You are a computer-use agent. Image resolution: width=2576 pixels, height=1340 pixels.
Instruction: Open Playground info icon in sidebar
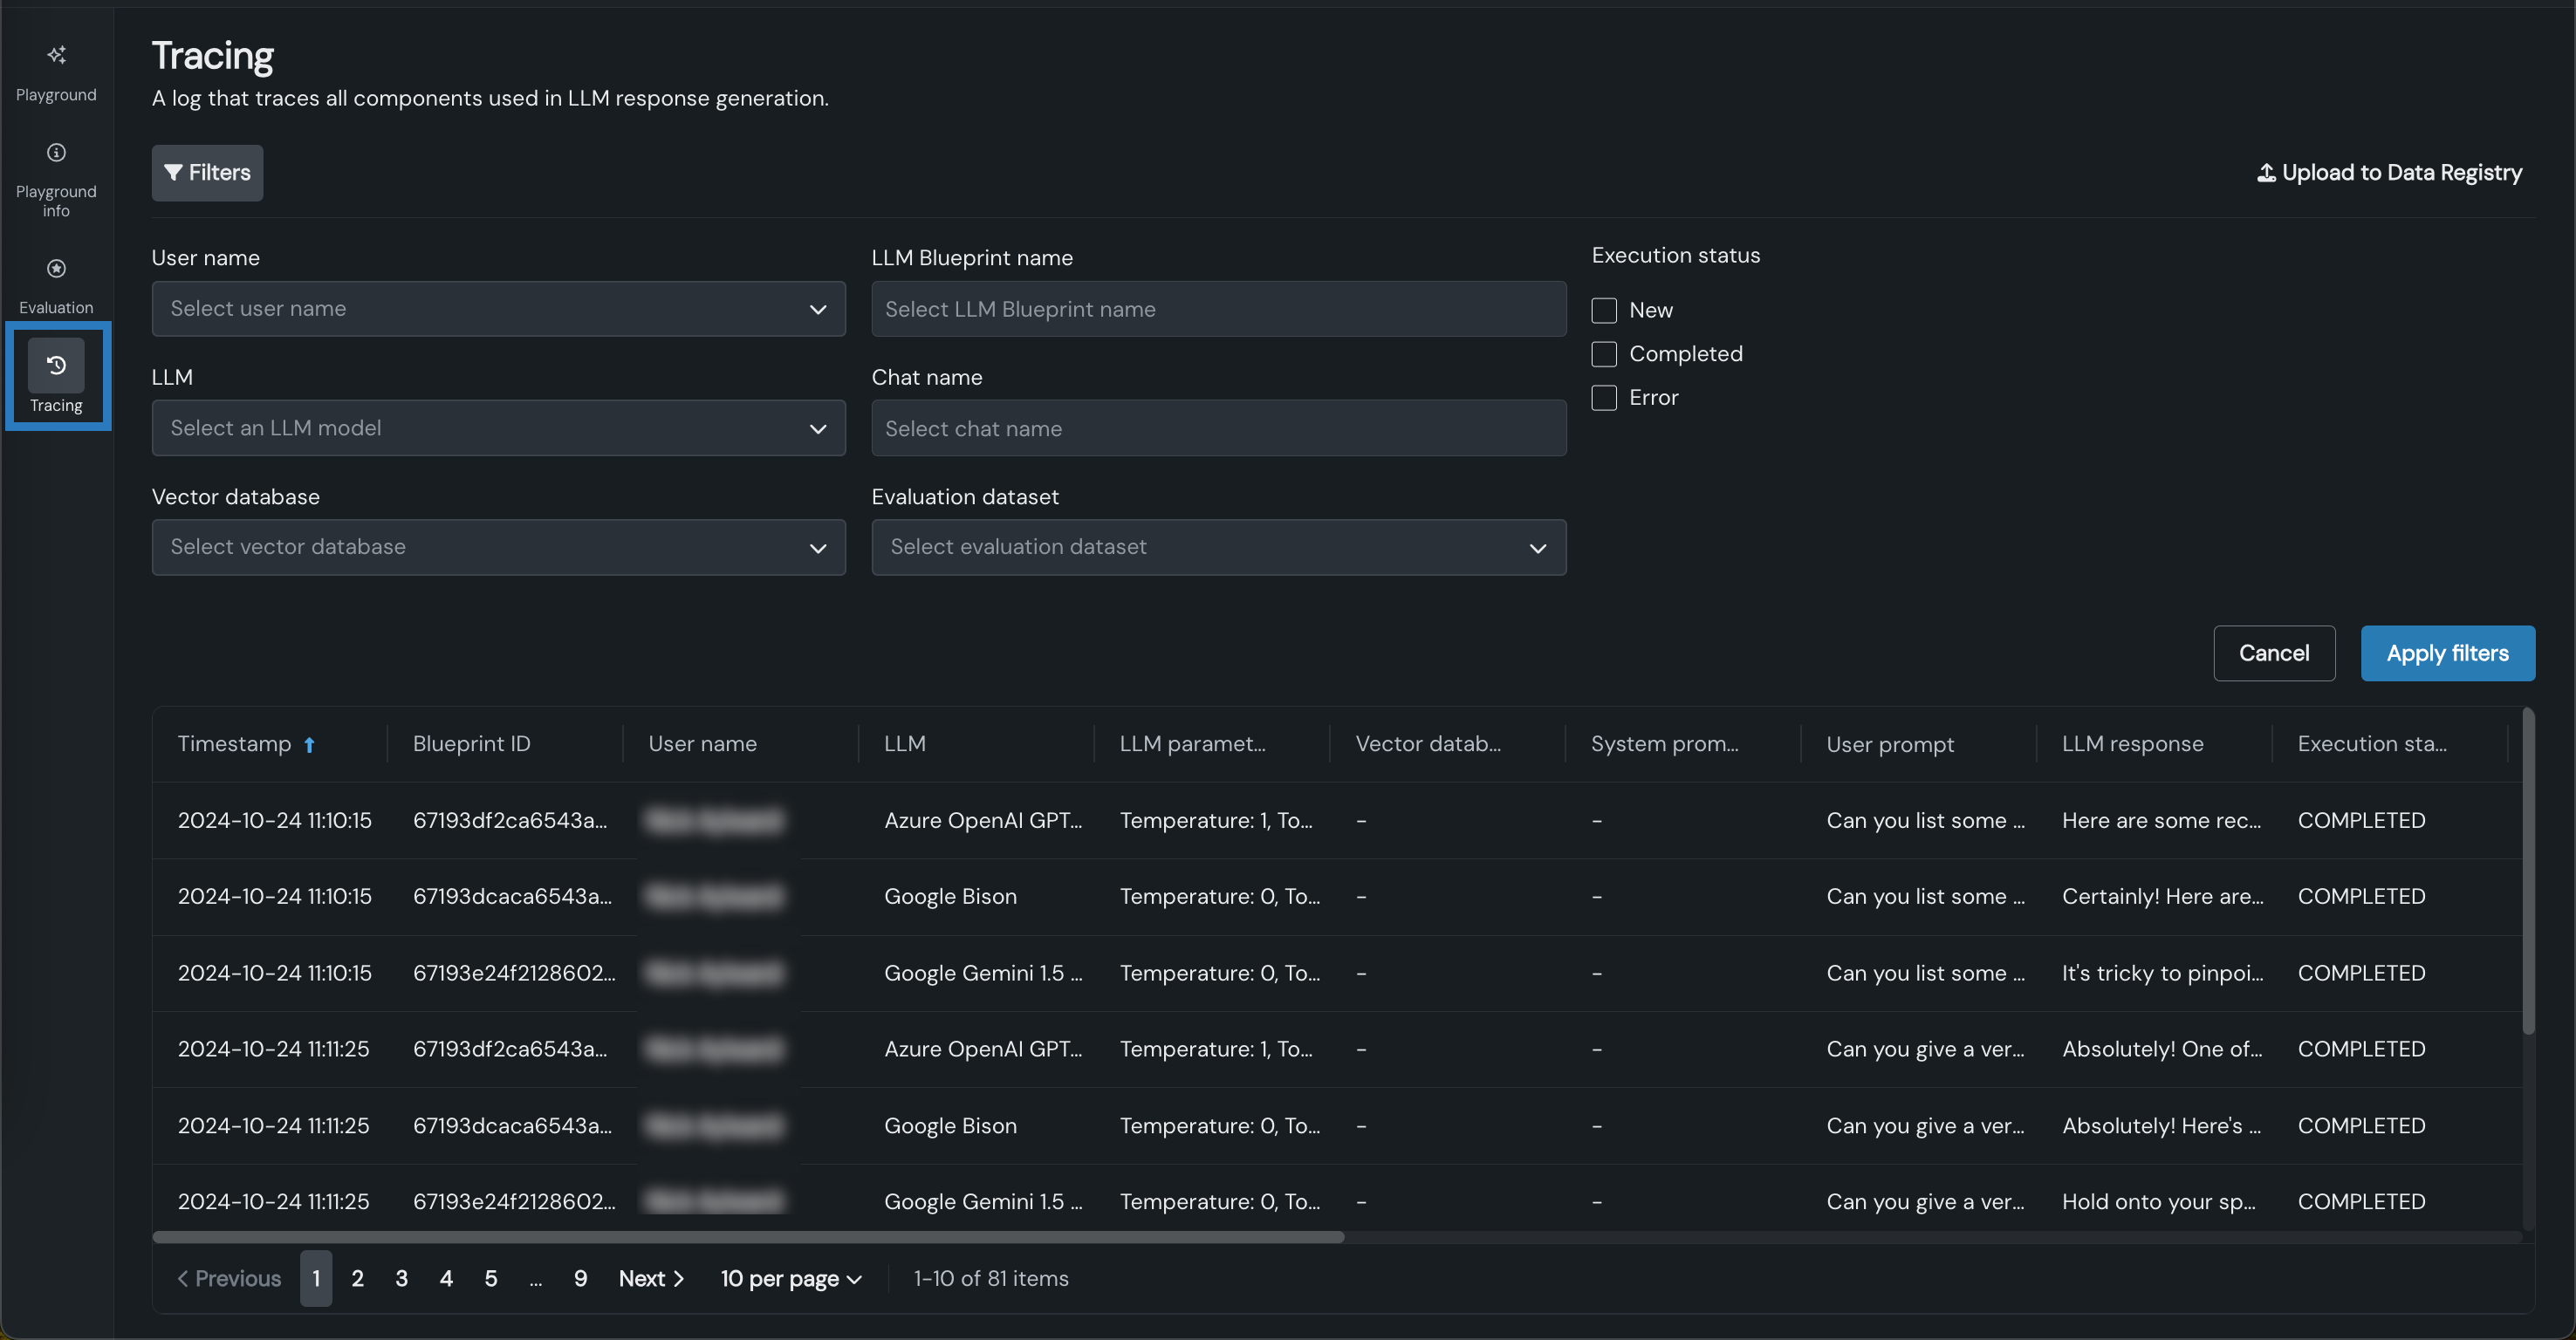coord(56,153)
